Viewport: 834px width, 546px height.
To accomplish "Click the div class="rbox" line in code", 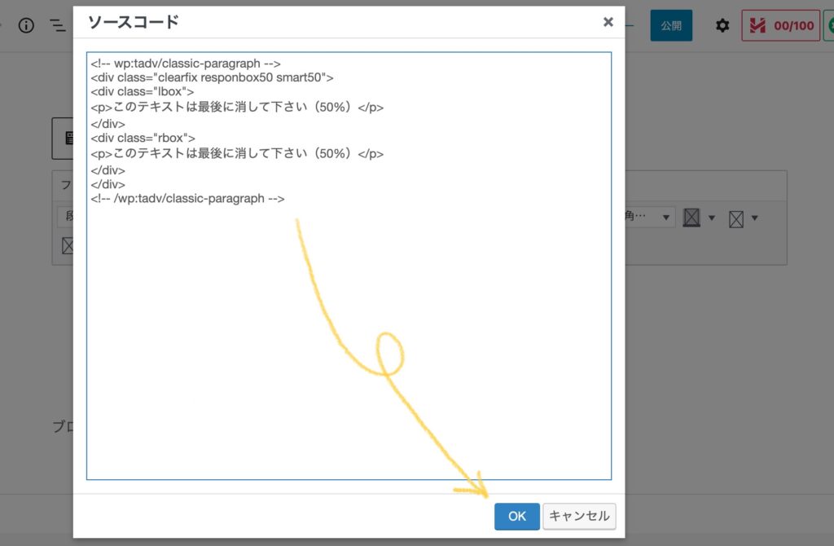I will [x=143, y=138].
